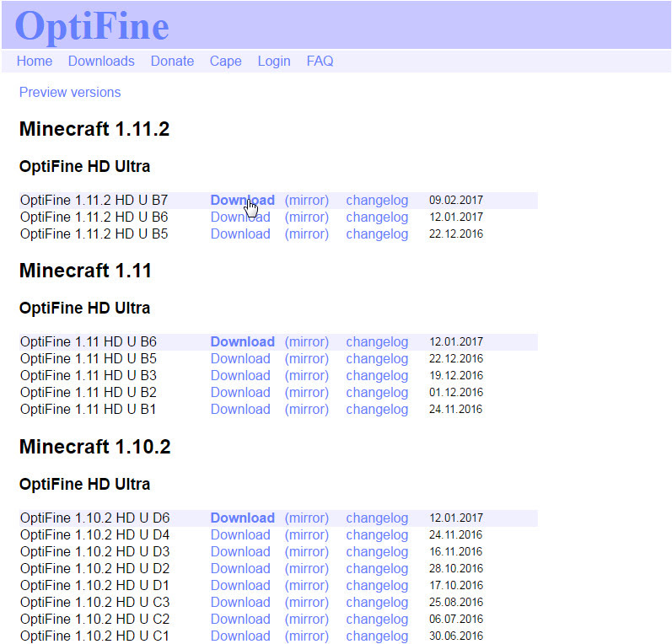672x644 pixels.
Task: Download OptiFine 1.10.2 HD U C2
Action: point(240,620)
